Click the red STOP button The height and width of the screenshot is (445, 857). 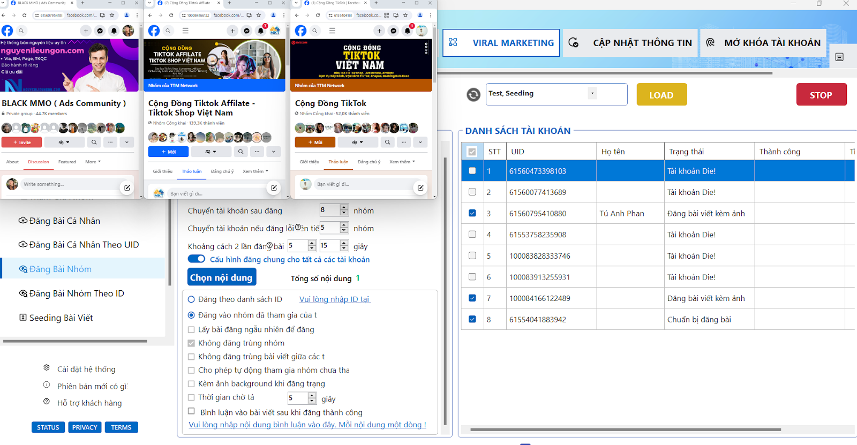[x=821, y=95]
